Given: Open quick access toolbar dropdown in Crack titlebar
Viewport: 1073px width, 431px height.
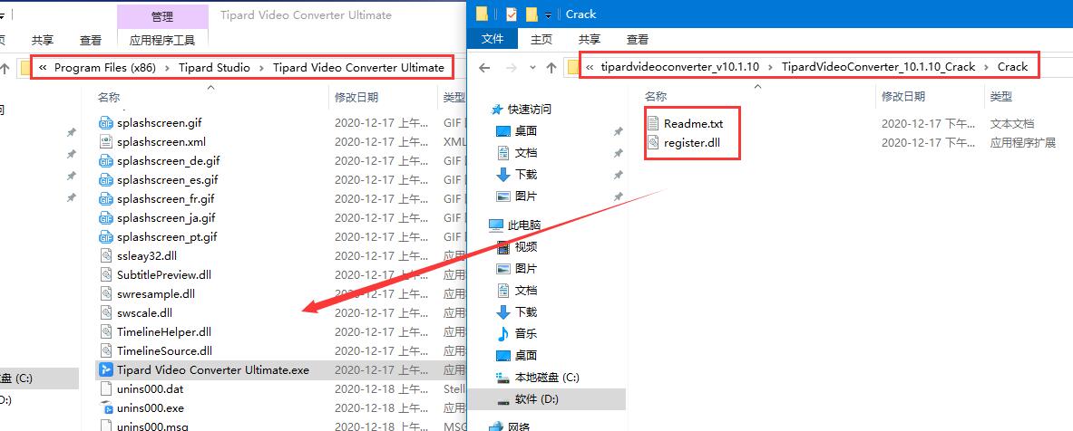Looking at the screenshot, I should point(548,14).
